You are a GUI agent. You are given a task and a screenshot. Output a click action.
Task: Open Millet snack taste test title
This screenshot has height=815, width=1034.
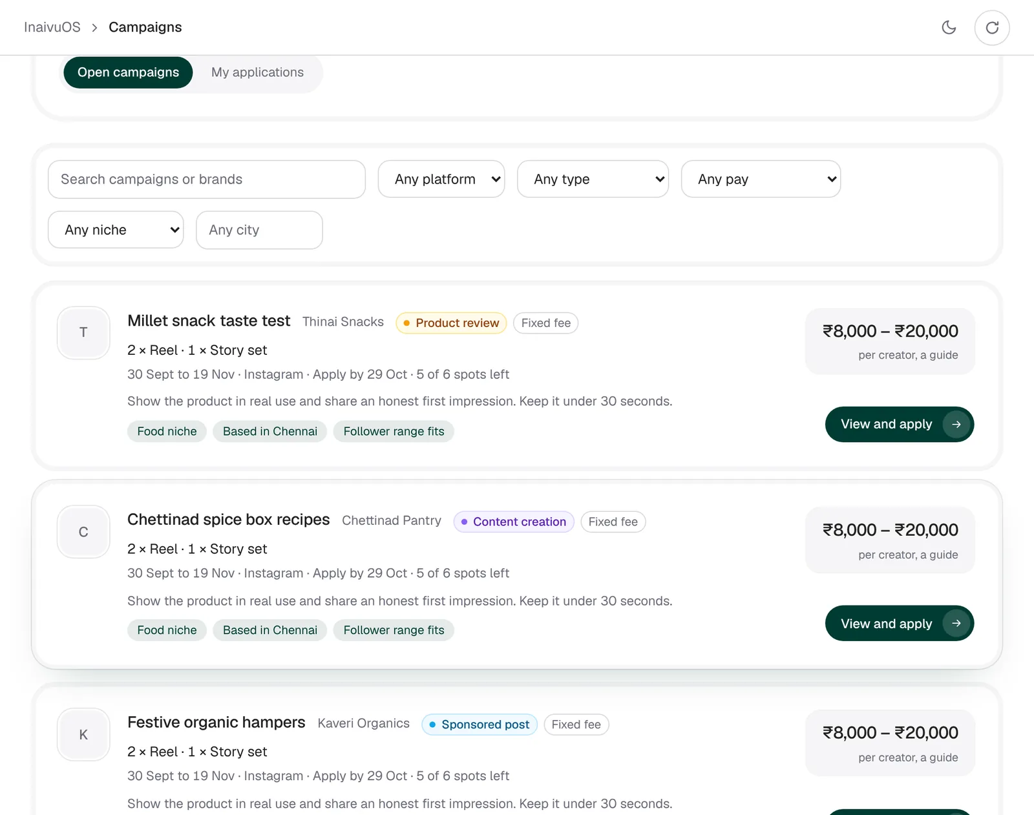(209, 321)
